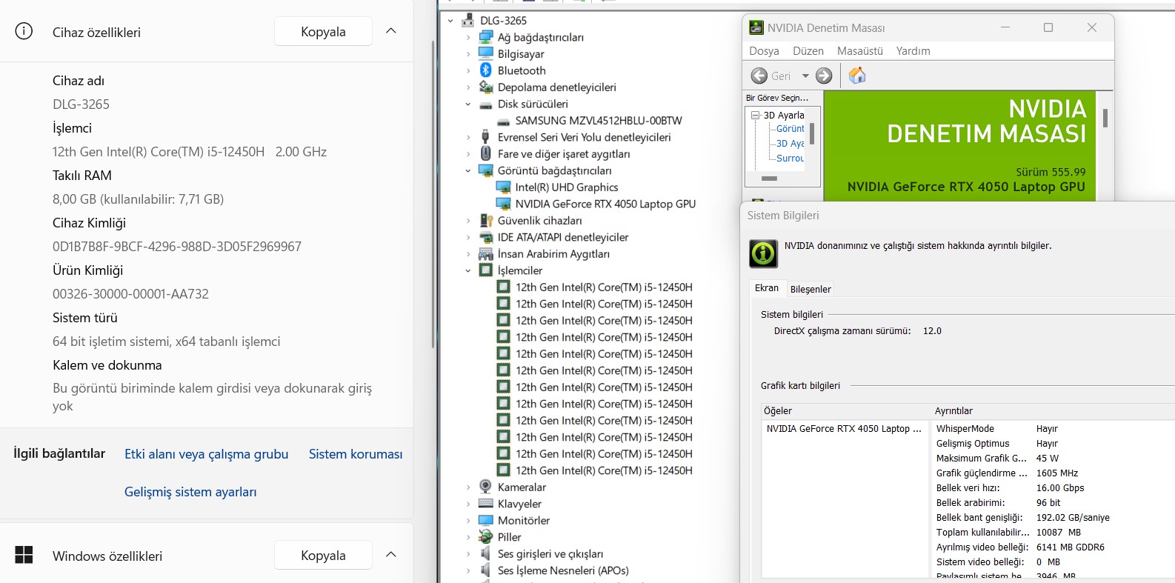This screenshot has height=583, width=1175.
Task: Click the Cihaz özellikleri info icon
Action: [x=24, y=32]
